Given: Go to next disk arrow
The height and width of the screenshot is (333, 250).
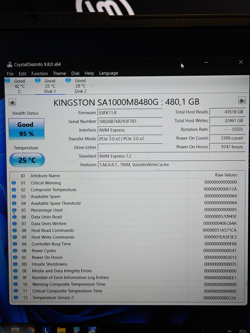Looking at the screenshot, I should 242,100.
